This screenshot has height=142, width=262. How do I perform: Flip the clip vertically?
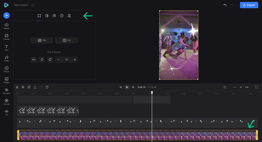(x=42, y=60)
